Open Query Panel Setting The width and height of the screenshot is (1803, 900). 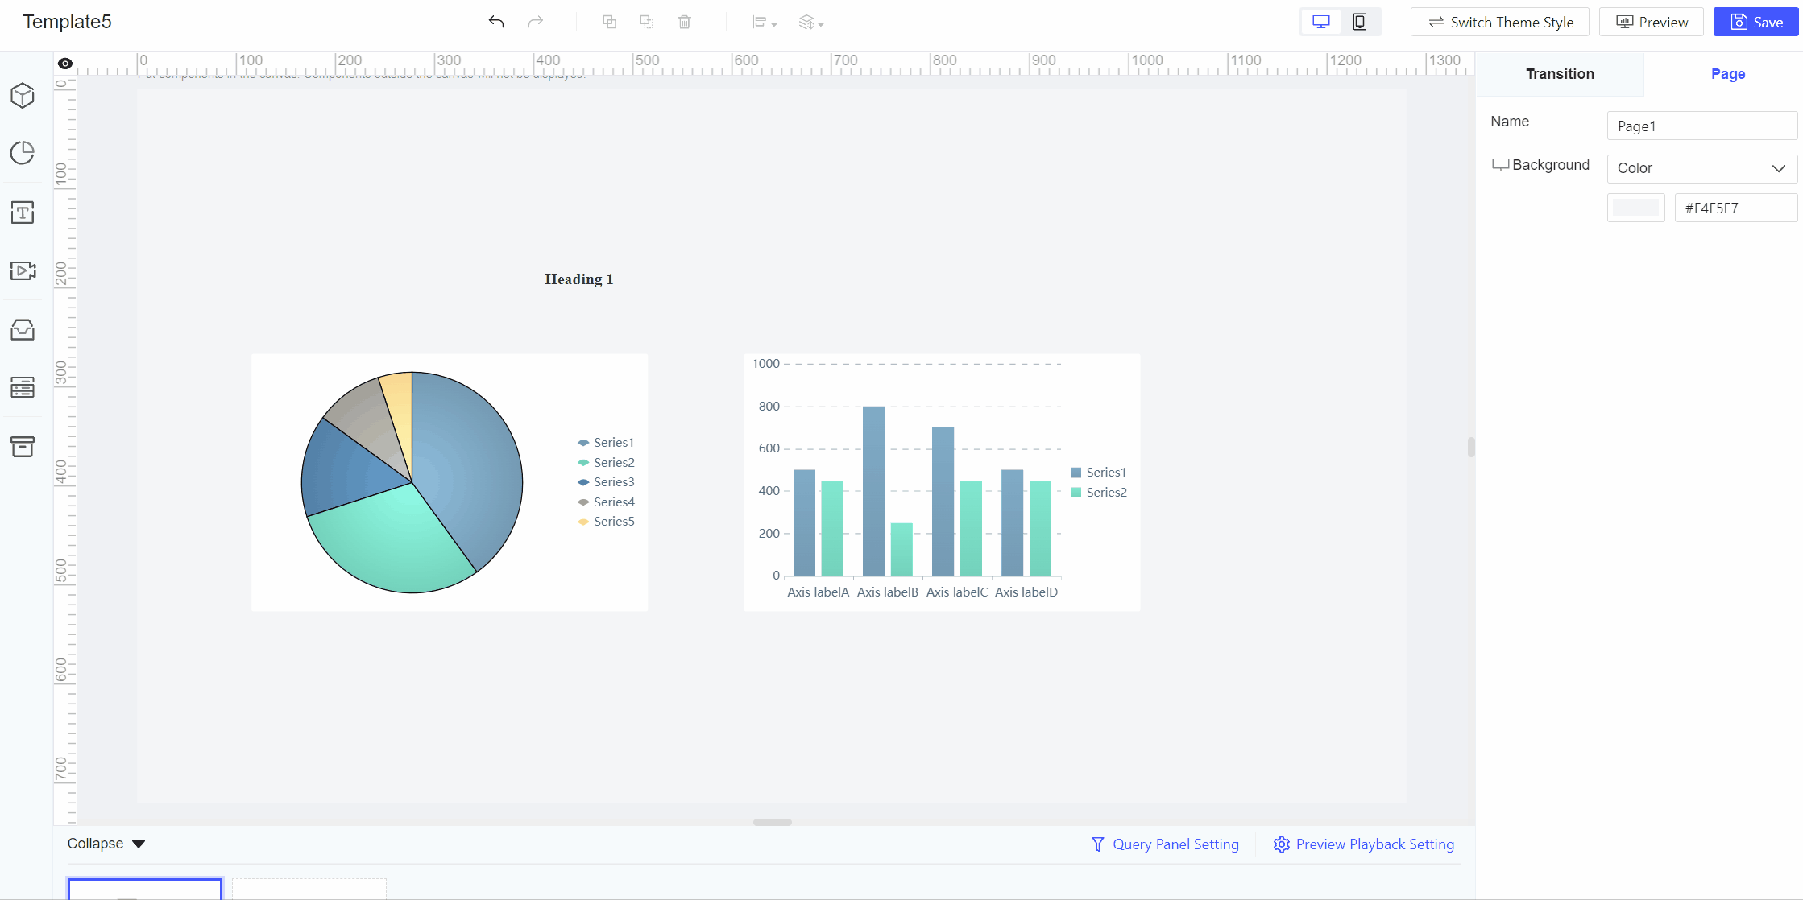click(x=1165, y=844)
